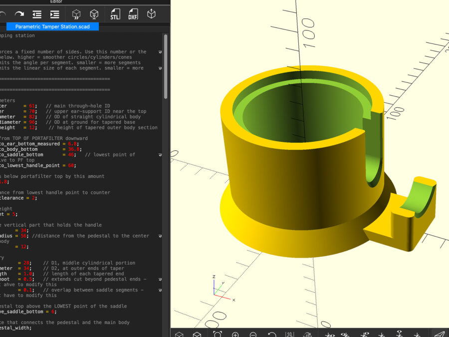Click the Send to 3D print icon

[151, 14]
